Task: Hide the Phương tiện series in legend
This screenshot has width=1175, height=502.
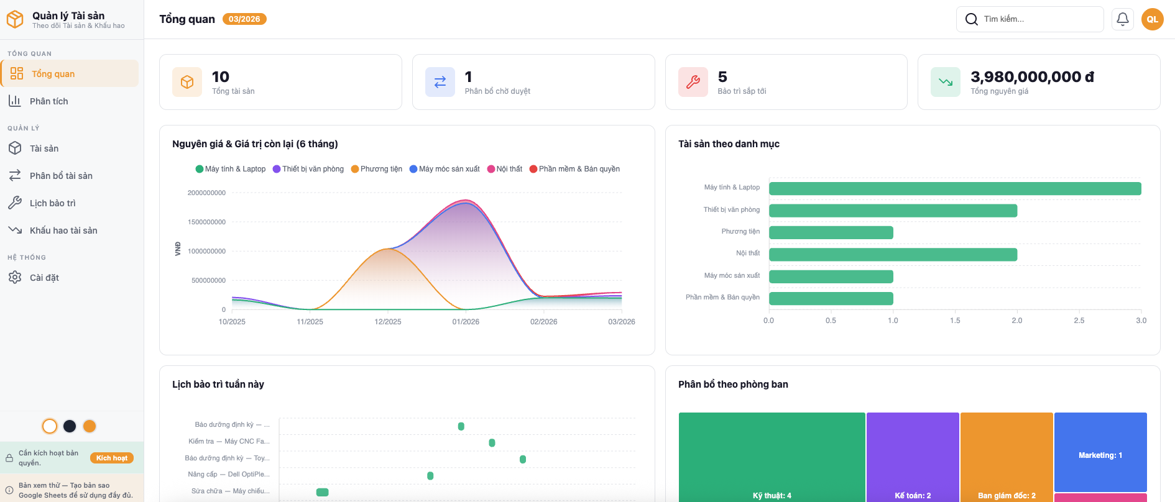Action: [376, 169]
